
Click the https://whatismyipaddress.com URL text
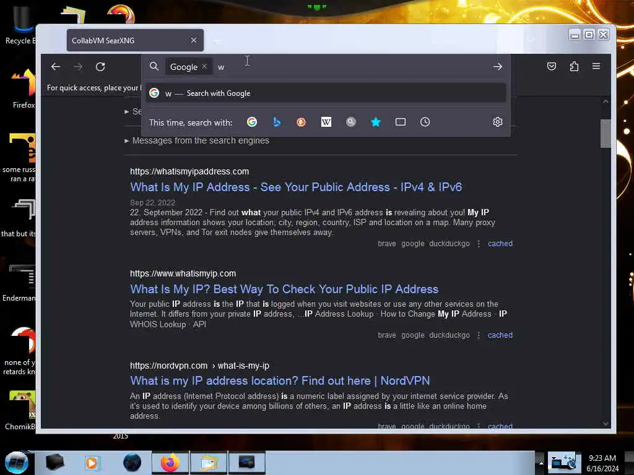(x=189, y=172)
